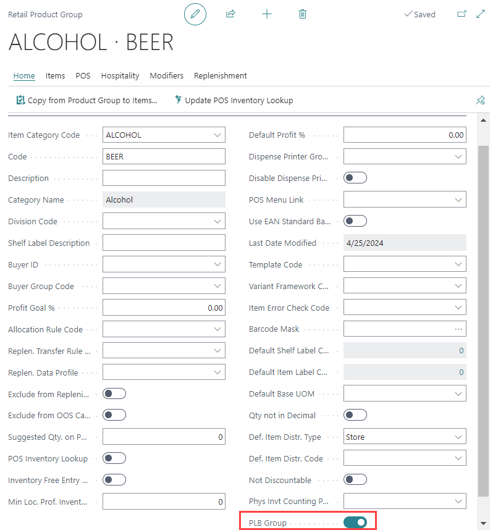493x530 pixels.
Task: Click Copy from Product Group to Items
Action: click(x=86, y=100)
